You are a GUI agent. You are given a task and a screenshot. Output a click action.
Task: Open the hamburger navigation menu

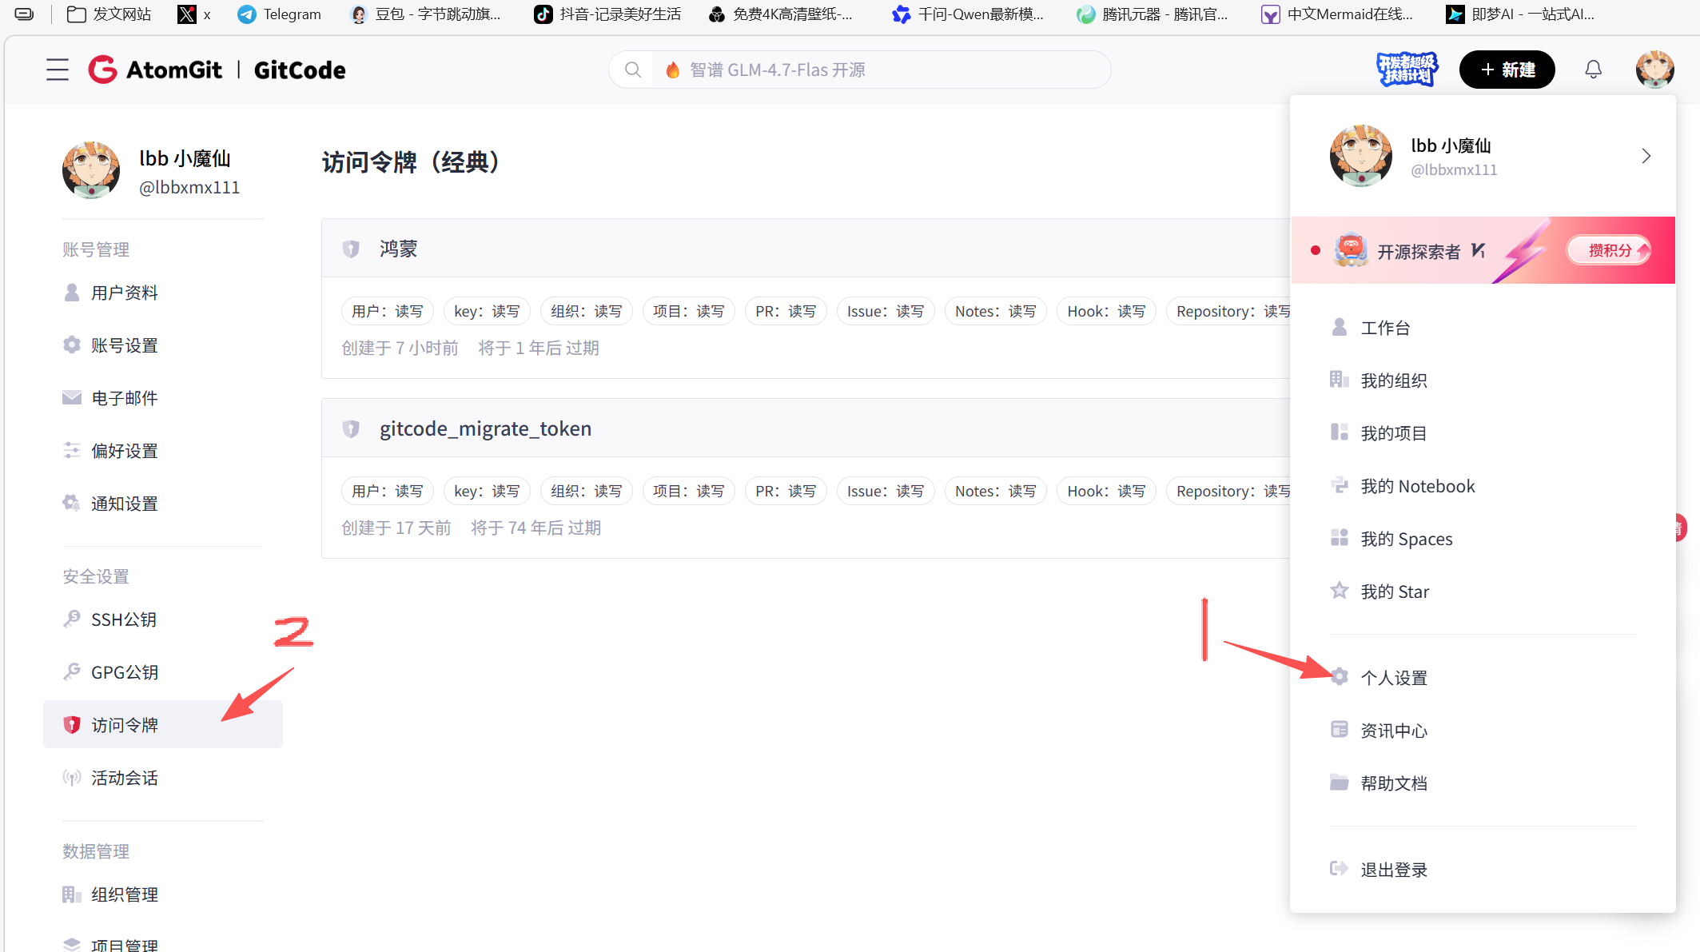click(x=57, y=70)
